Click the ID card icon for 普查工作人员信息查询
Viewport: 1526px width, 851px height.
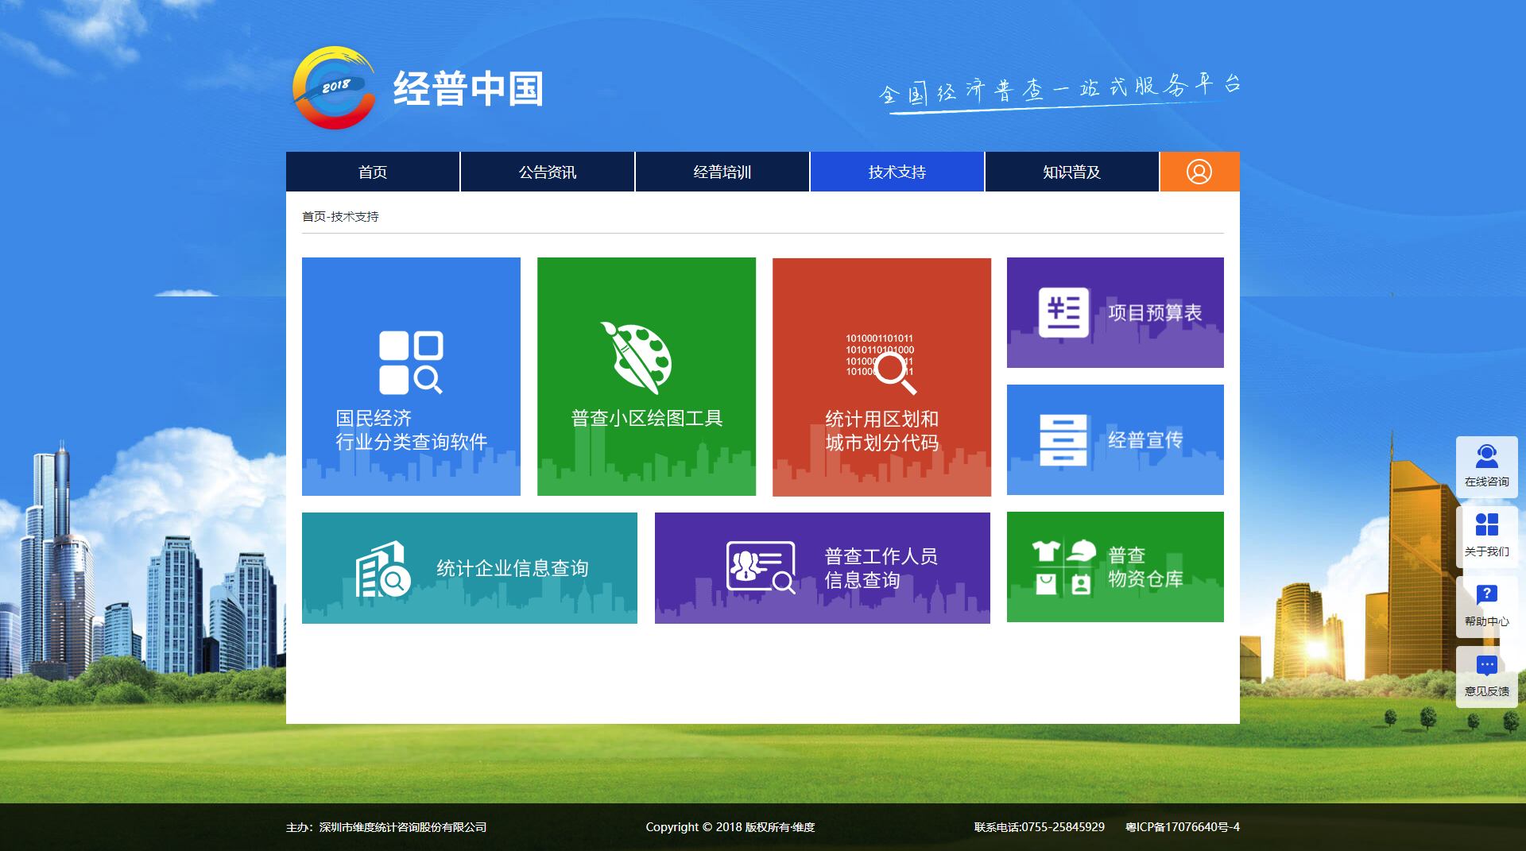coord(761,567)
